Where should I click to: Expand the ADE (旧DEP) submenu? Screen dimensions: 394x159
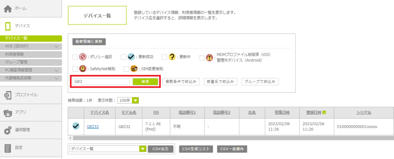(56, 46)
